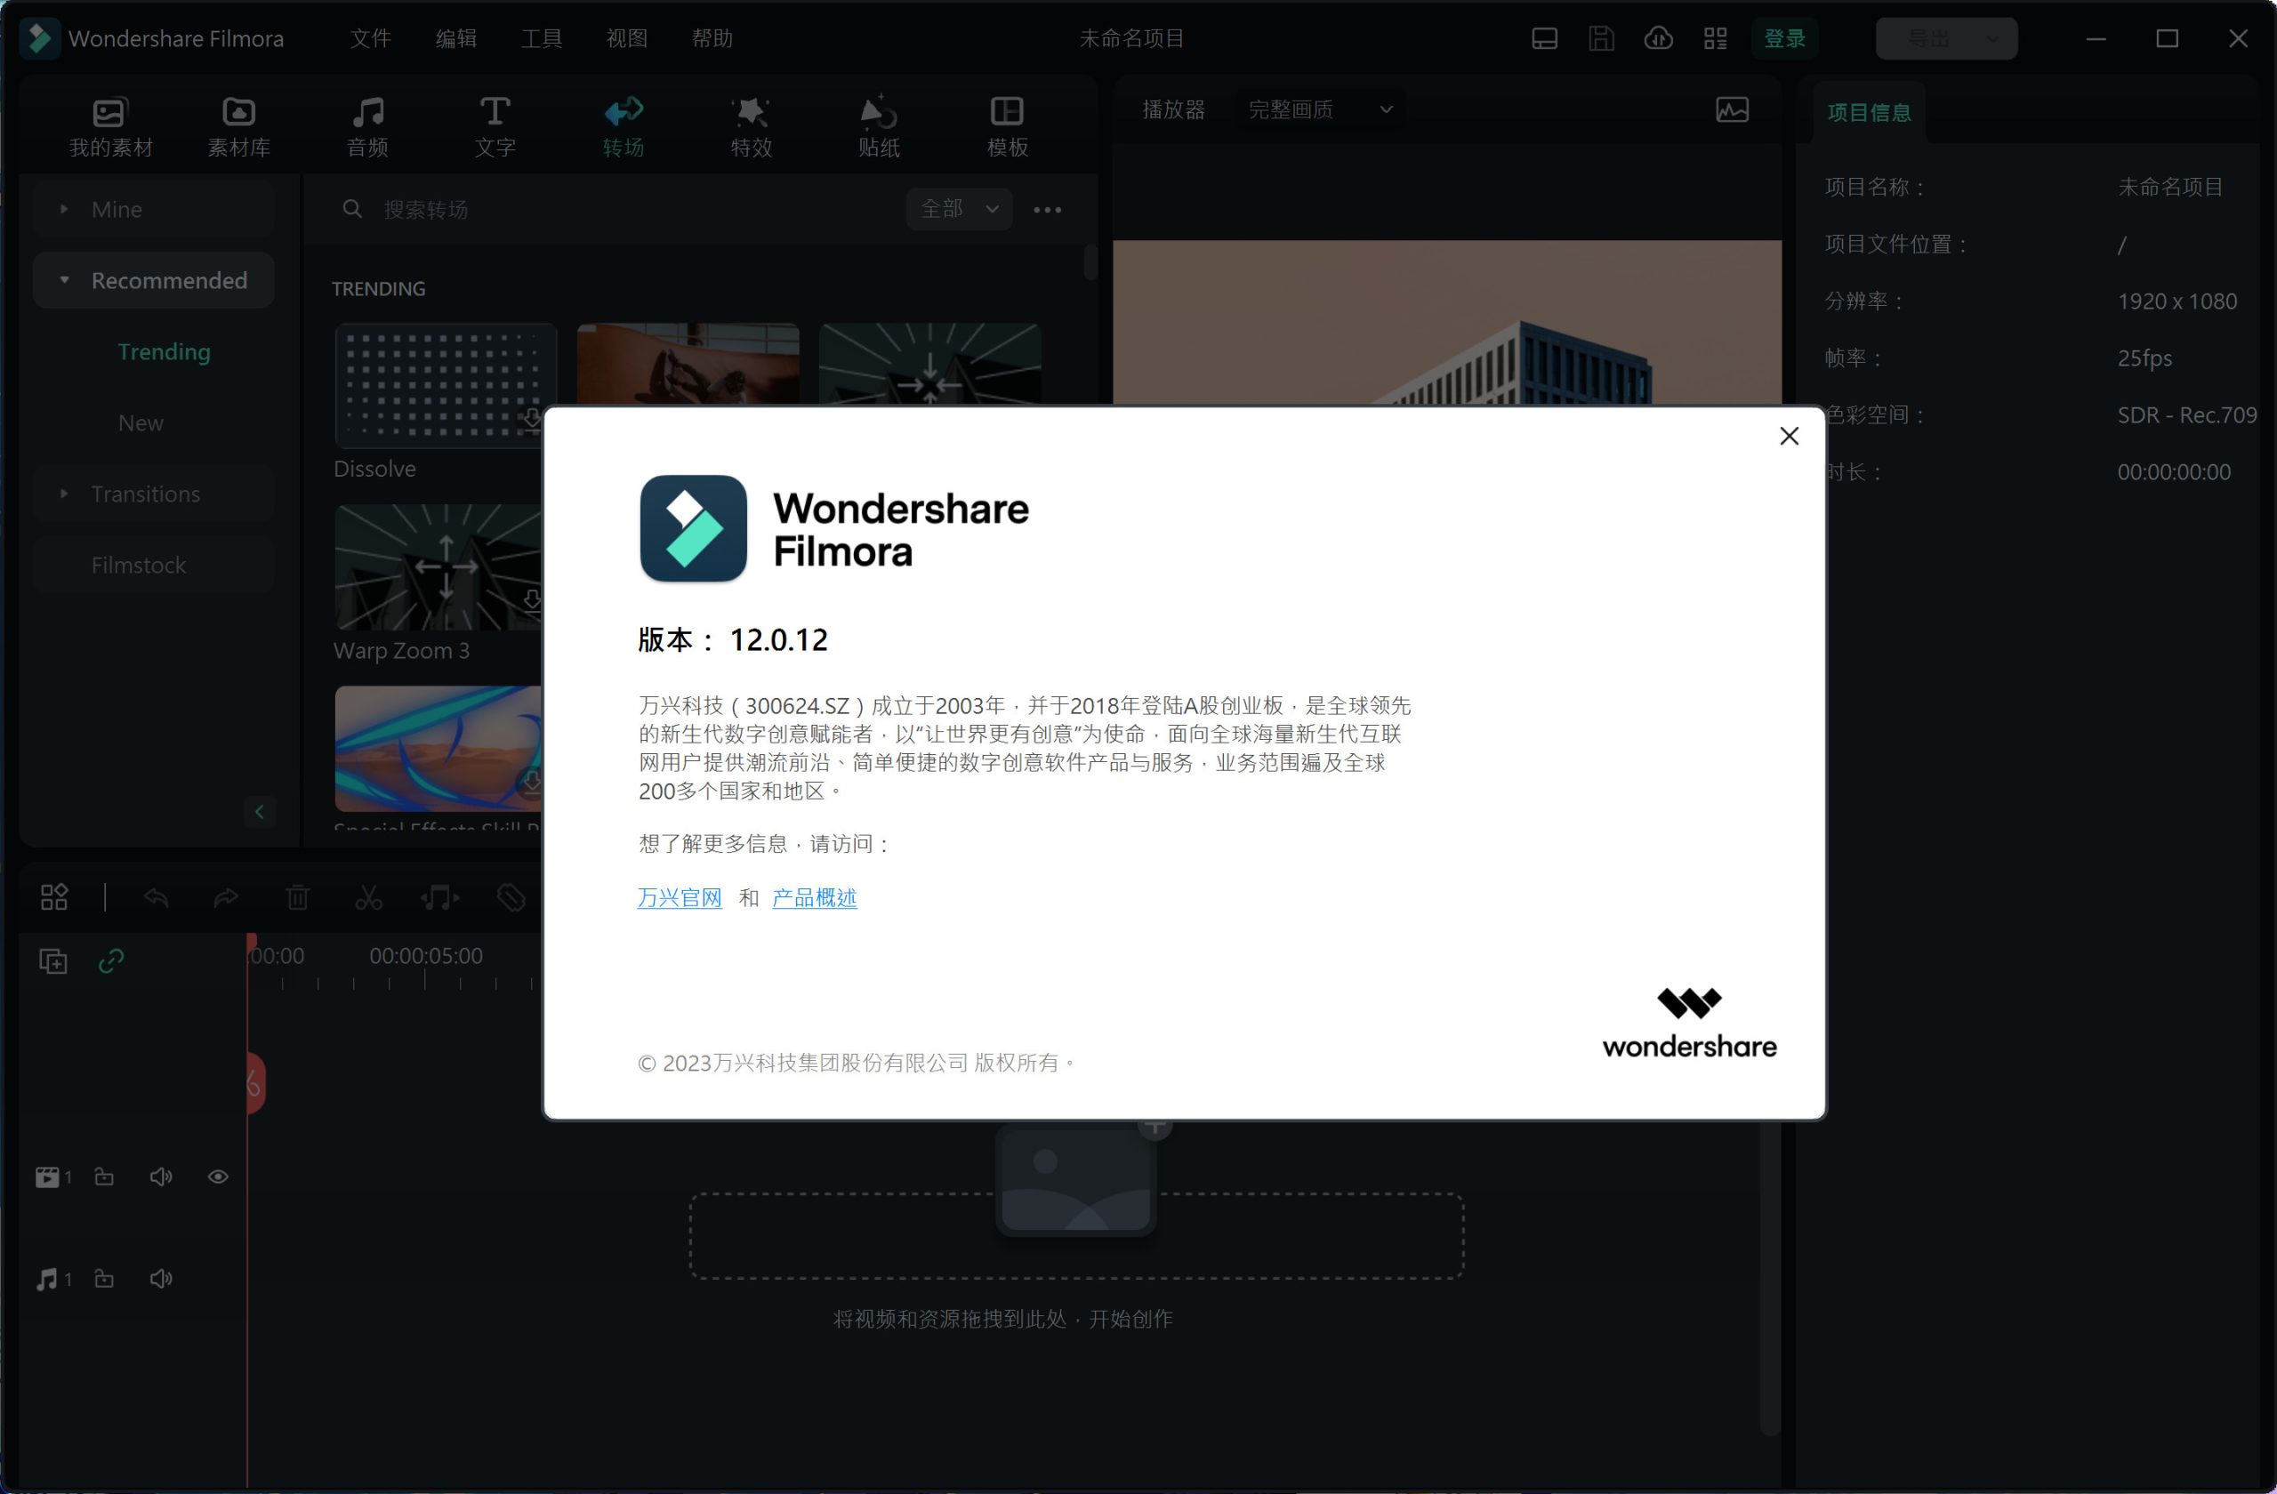Change the screen layout icon in title bar
This screenshot has height=1494, width=2277.
(x=1544, y=38)
